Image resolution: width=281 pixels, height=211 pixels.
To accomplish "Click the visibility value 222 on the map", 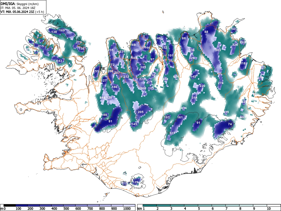I will [142, 79].
